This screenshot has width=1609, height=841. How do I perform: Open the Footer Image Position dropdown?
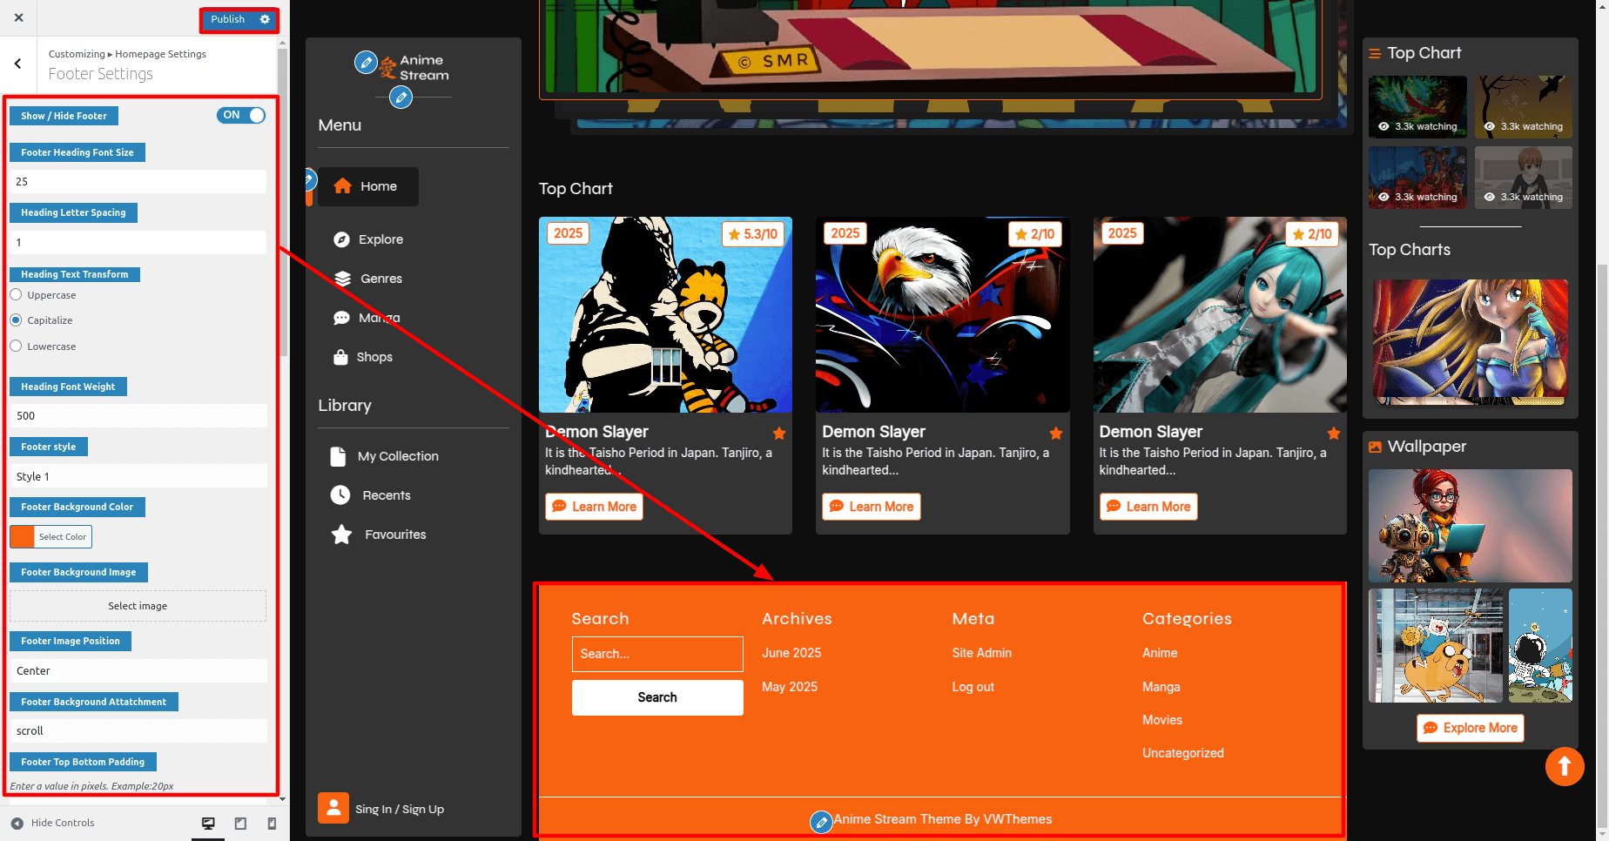[x=138, y=670]
